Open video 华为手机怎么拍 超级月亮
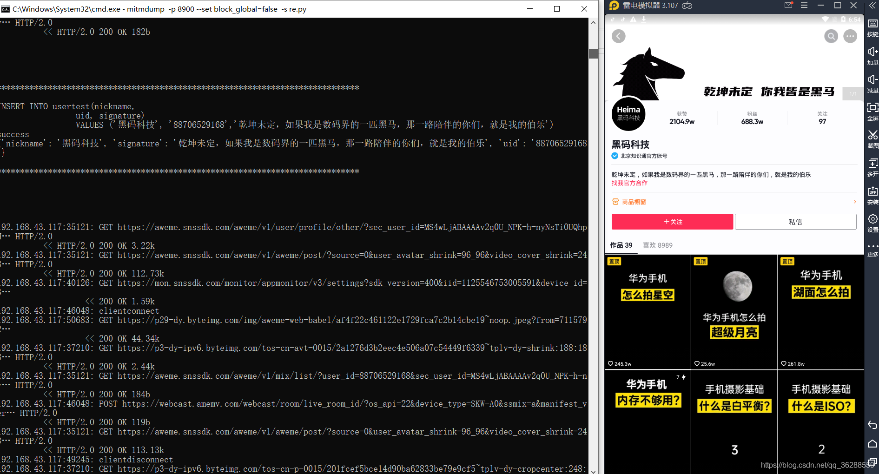 pos(734,312)
